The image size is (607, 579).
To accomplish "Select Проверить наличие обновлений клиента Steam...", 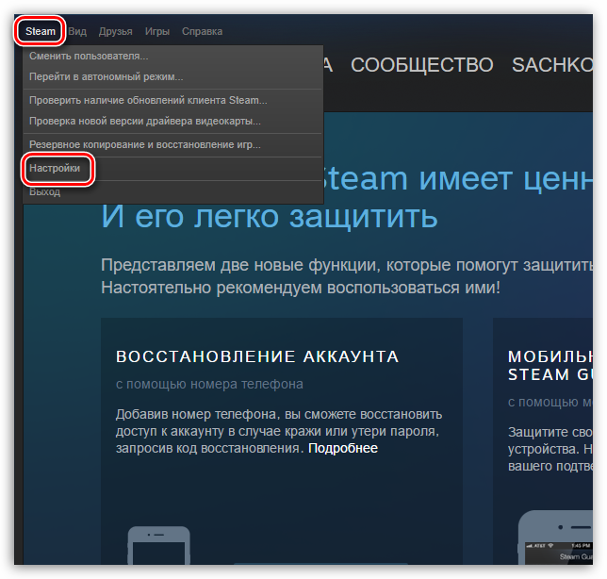I will pos(148,100).
